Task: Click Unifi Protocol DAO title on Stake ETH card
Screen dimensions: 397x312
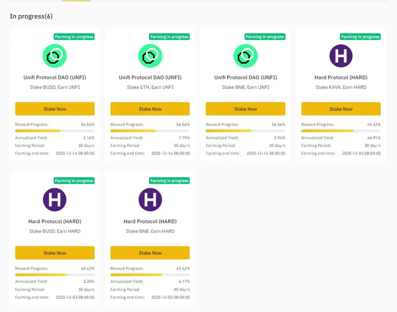Action: 150,77
